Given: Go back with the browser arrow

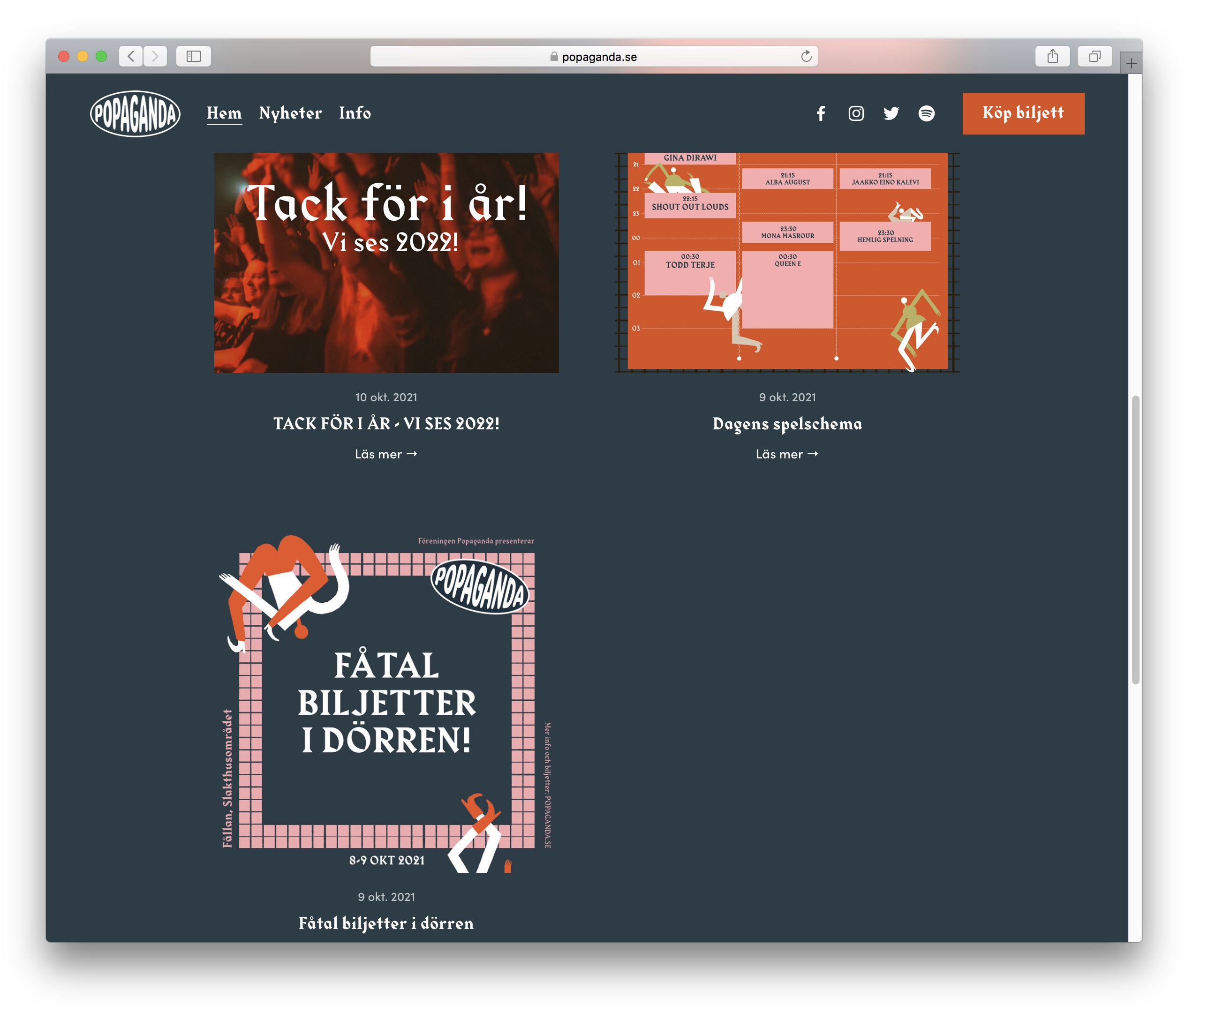Looking at the screenshot, I should (131, 57).
